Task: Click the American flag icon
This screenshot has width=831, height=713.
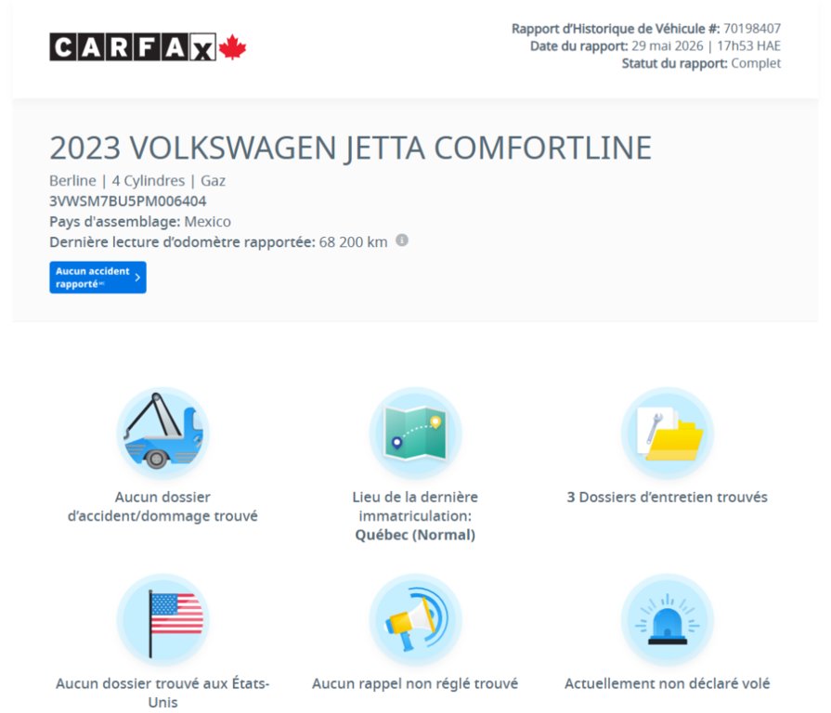Action: coord(162,620)
